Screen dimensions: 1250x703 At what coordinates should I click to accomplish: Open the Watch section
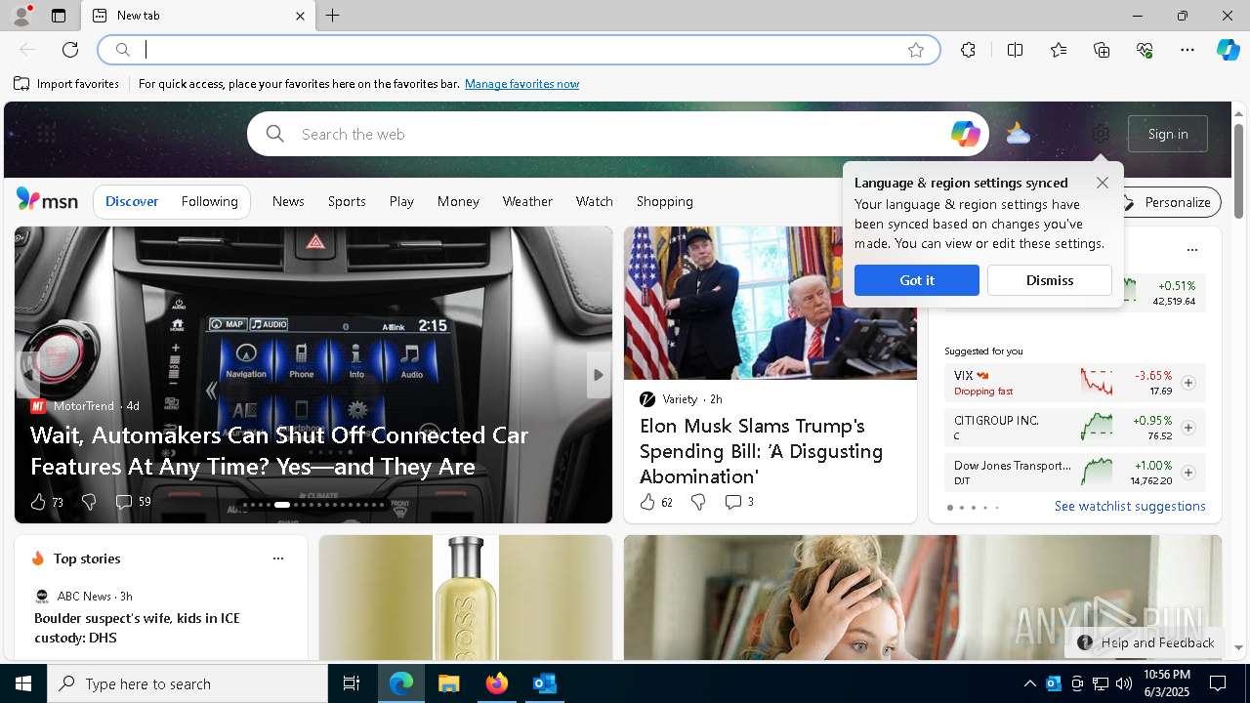click(595, 201)
